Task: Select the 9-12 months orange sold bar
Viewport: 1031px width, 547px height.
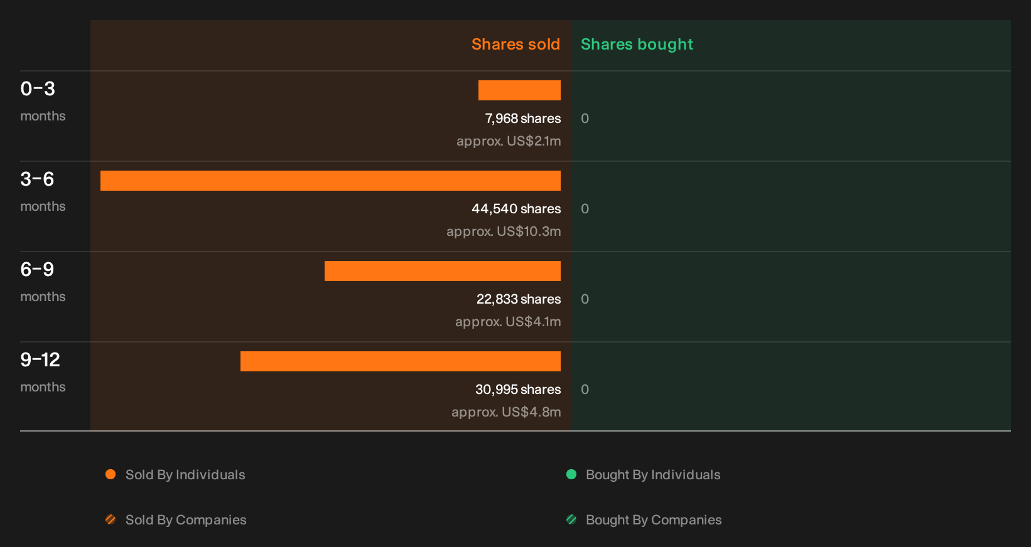Action: coord(401,361)
